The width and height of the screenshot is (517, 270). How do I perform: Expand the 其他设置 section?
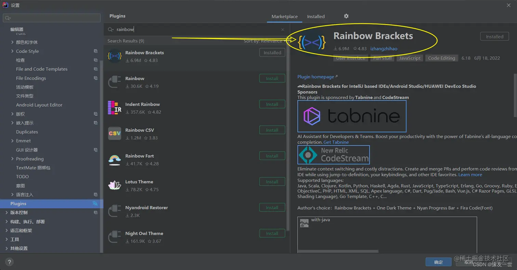[x=7, y=248]
